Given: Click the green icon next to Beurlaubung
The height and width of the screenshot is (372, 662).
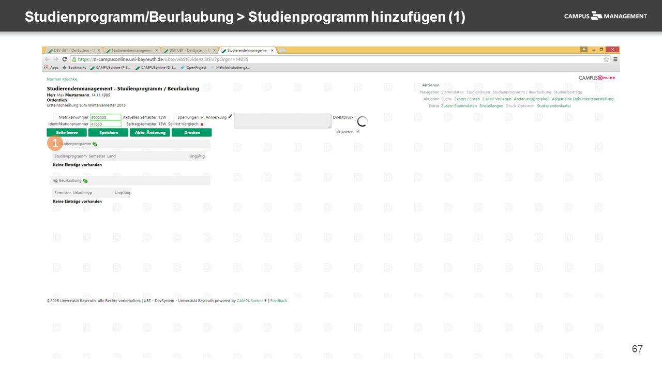Looking at the screenshot, I should click(x=85, y=181).
